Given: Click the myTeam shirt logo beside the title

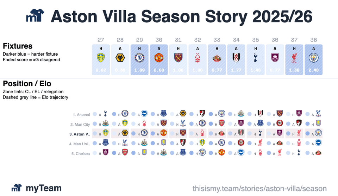Looking at the screenshot, I should coord(35,17).
